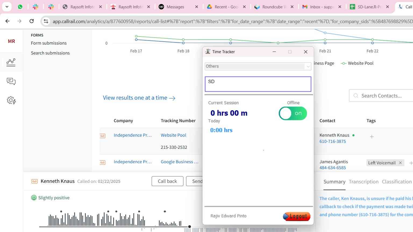This screenshot has width=413, height=232.
Task: Click the Kenneth Knaus contact name
Action: coord(334,135)
